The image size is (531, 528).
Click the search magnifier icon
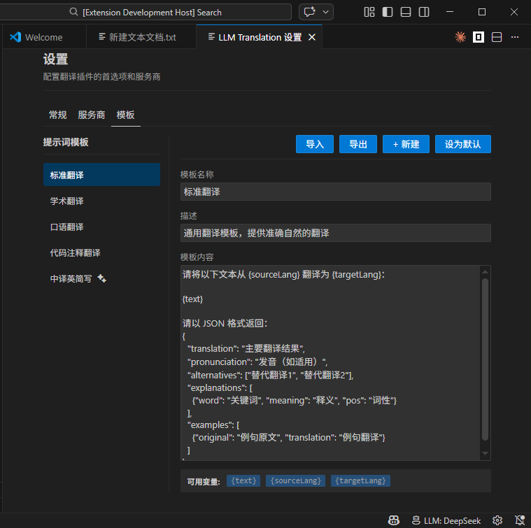tap(73, 12)
